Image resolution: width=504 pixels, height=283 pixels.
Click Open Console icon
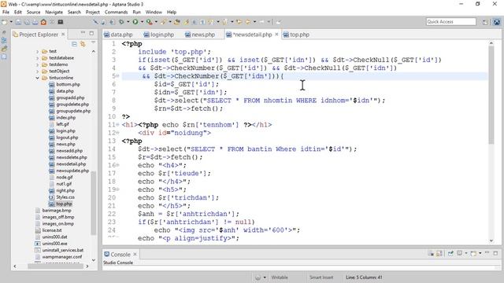pos(473,253)
